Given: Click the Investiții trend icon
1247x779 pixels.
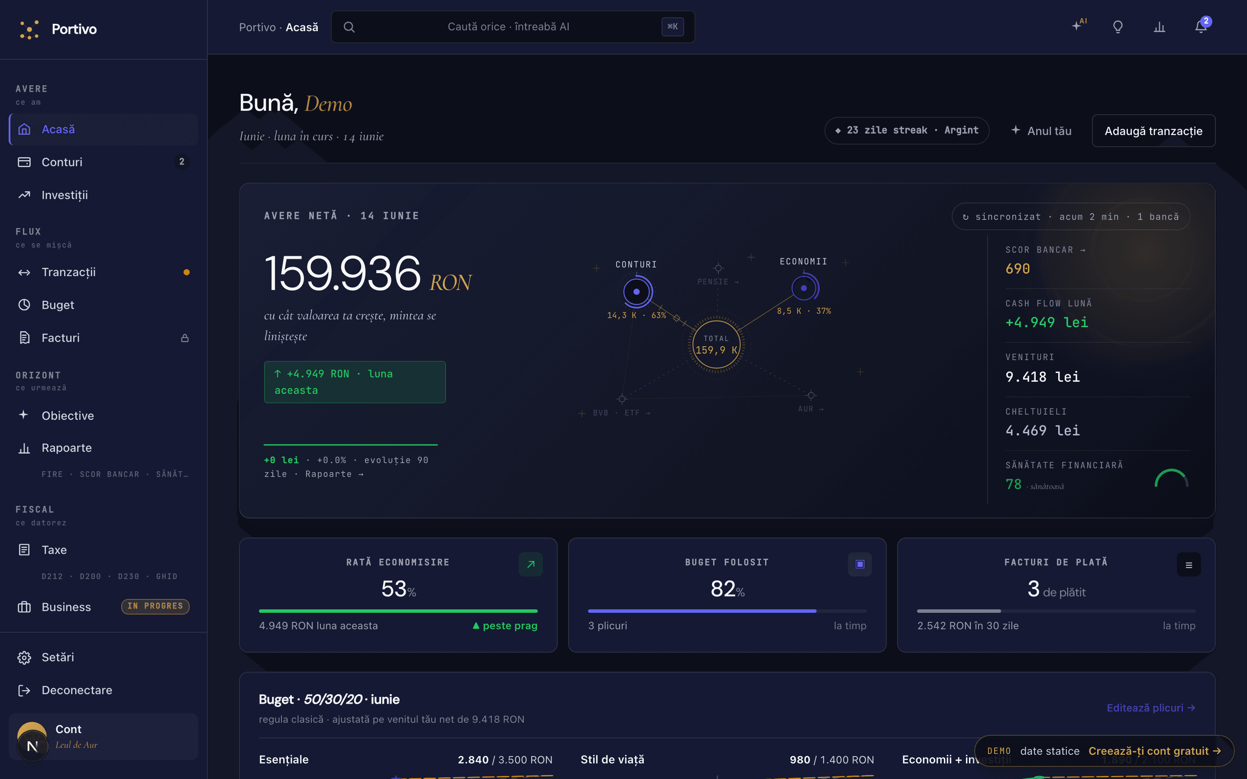Looking at the screenshot, I should pyautogui.click(x=24, y=195).
